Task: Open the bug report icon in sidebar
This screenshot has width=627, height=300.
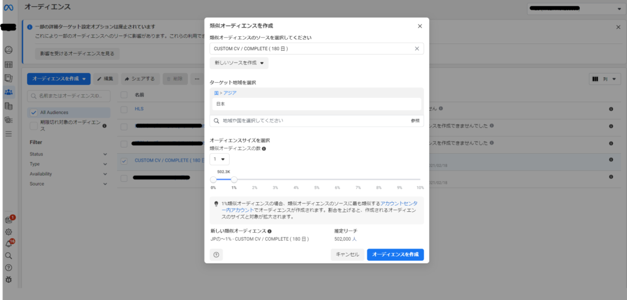Action: point(9,280)
